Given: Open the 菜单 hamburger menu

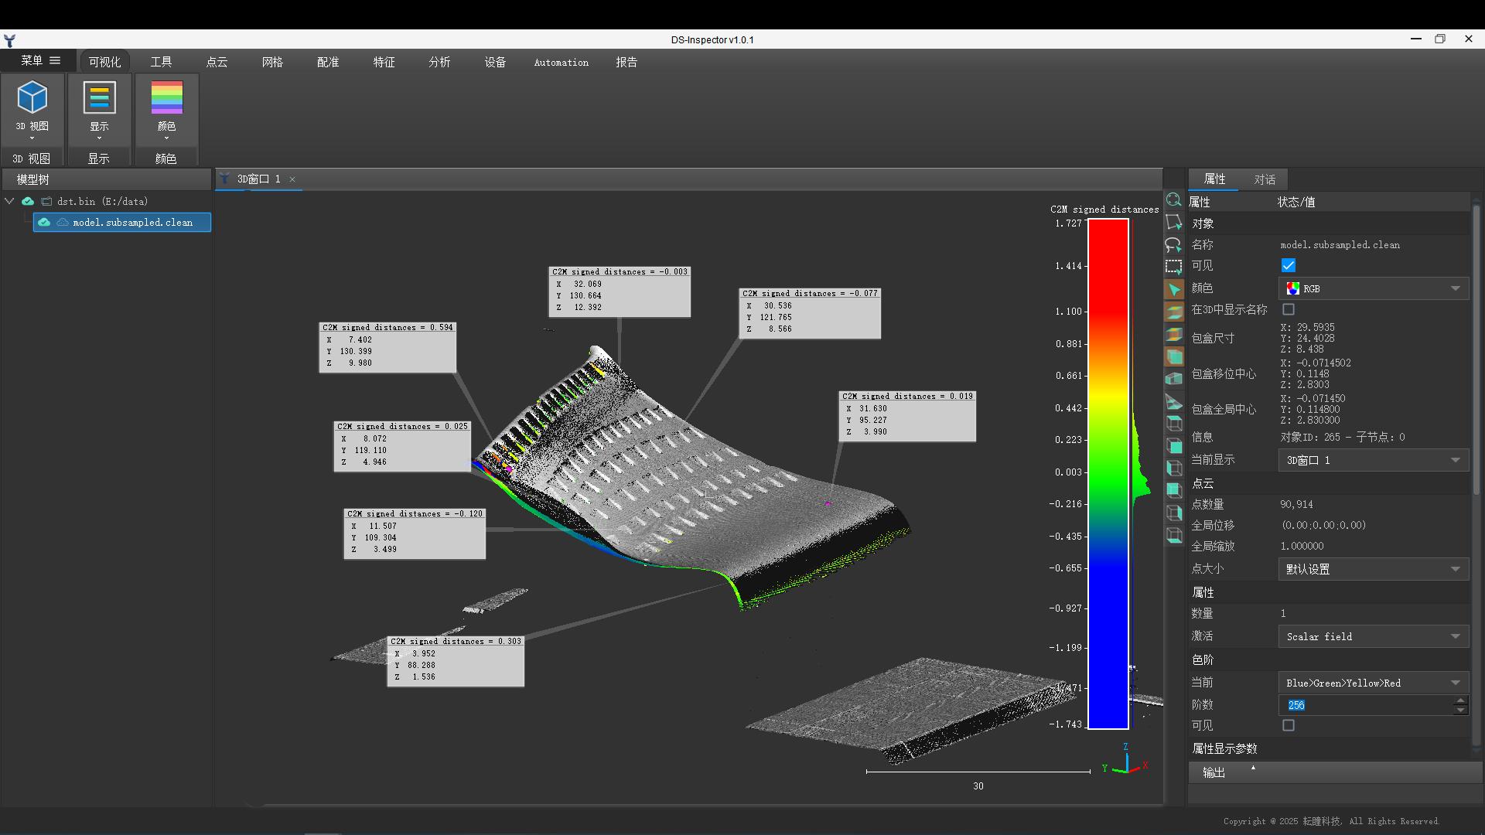Looking at the screenshot, I should [40, 60].
